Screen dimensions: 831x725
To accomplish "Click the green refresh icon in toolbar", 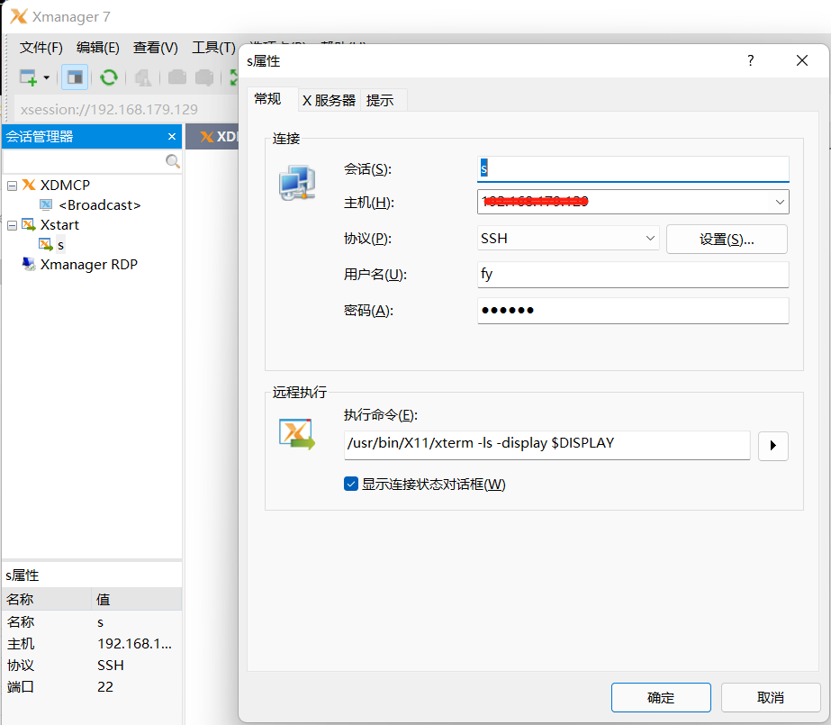I will (109, 77).
